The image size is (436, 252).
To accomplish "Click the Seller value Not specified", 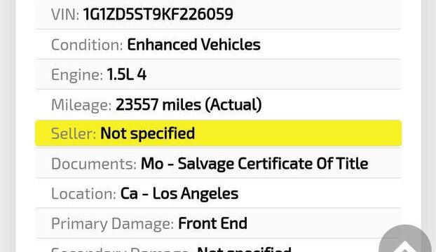I will coord(147,133).
